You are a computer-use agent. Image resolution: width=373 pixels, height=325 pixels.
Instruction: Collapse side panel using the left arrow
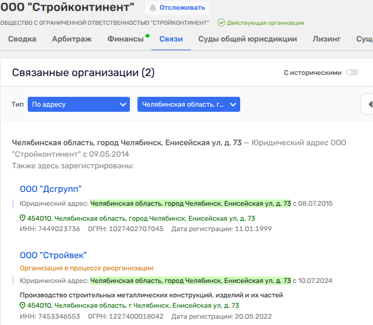[x=369, y=104]
